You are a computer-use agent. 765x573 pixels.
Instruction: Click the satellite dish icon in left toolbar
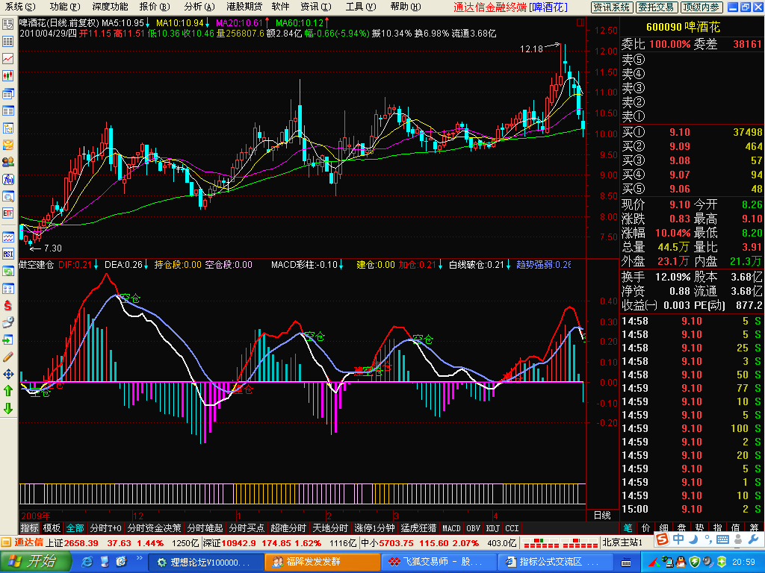click(x=7, y=322)
